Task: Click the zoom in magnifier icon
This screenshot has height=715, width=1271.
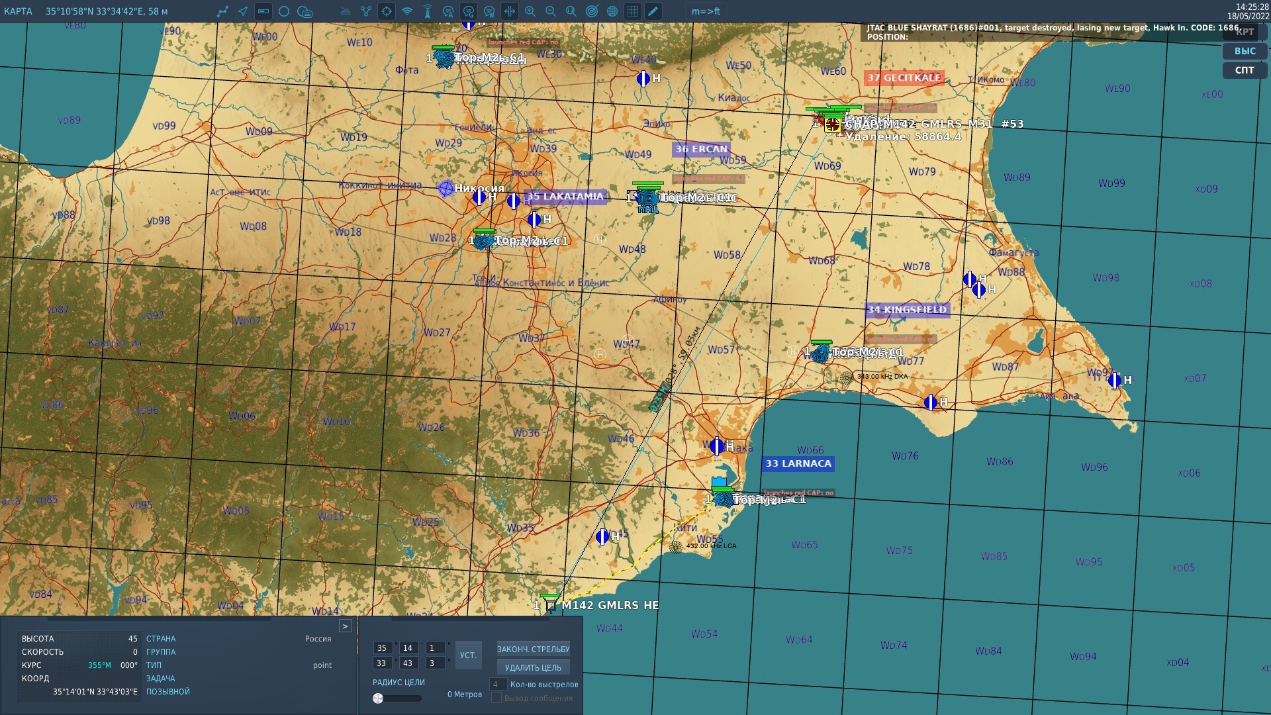Action: 530,11
